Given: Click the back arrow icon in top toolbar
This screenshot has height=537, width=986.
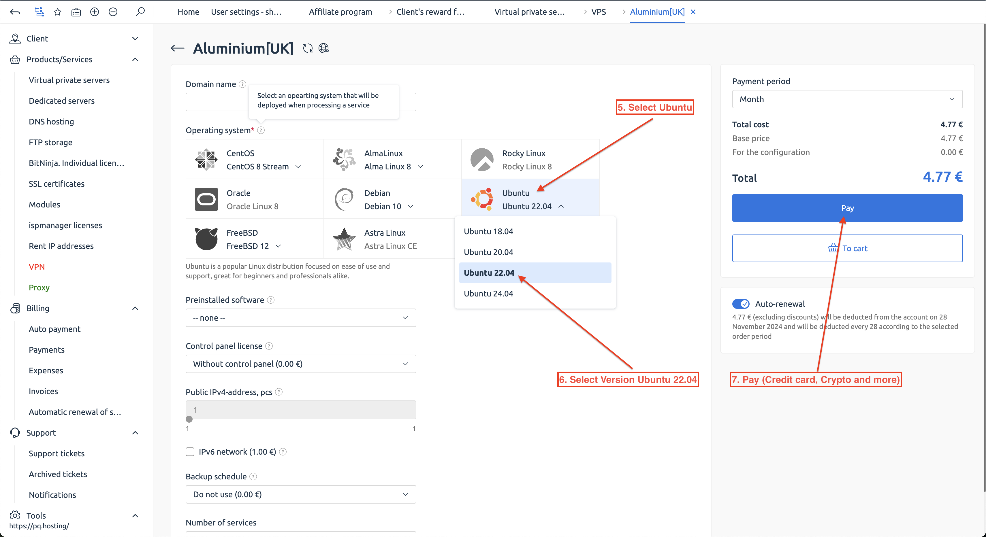Looking at the screenshot, I should point(15,12).
